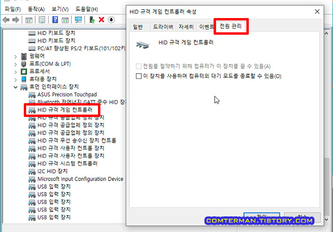The width and height of the screenshot is (333, 232).
Task: Collapse the 휴먼 인터페이스 장치 tree node
Action: [16, 87]
